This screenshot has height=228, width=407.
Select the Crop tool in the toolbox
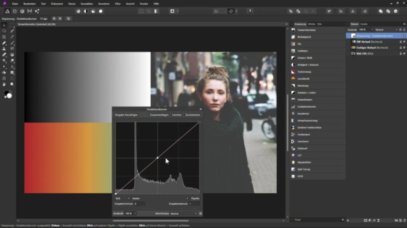(x=4, y=37)
